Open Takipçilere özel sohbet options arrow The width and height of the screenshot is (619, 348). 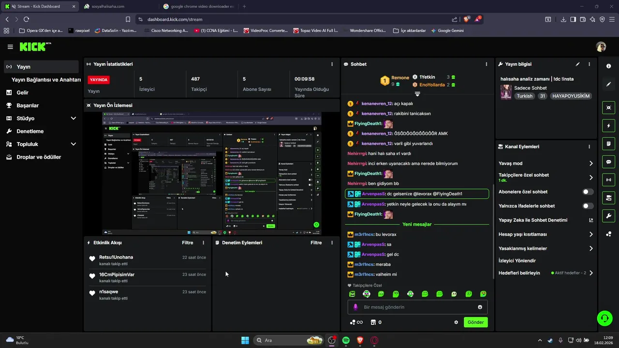point(591,177)
